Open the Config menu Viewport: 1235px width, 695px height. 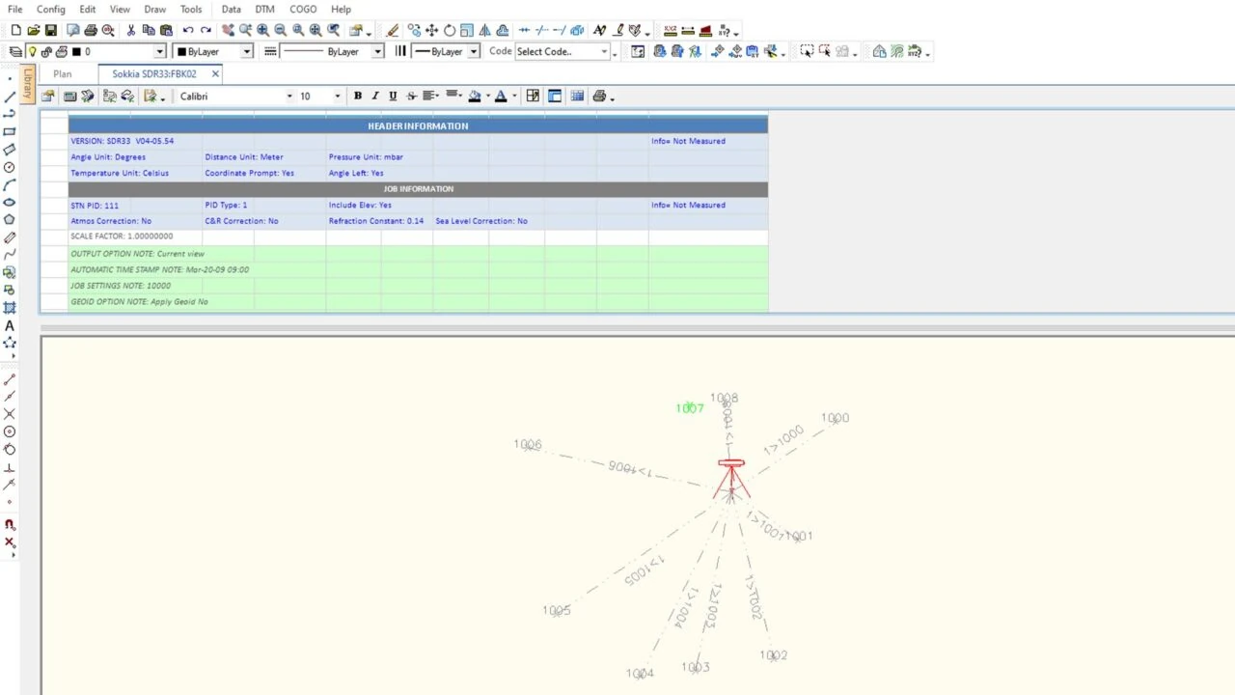pyautogui.click(x=51, y=9)
